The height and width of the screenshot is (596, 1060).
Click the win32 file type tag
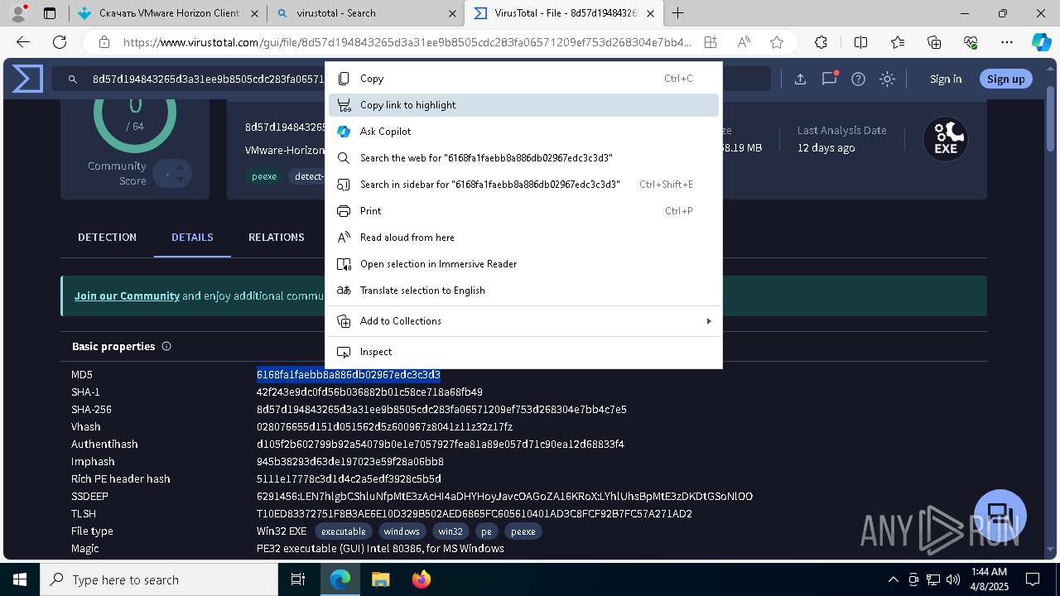450,531
